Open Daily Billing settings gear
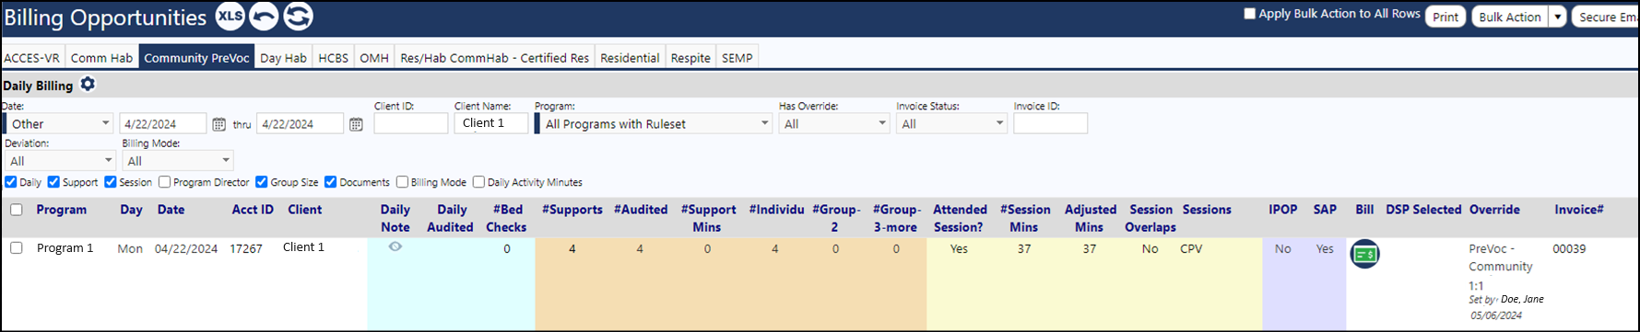The image size is (1640, 332). (x=88, y=85)
